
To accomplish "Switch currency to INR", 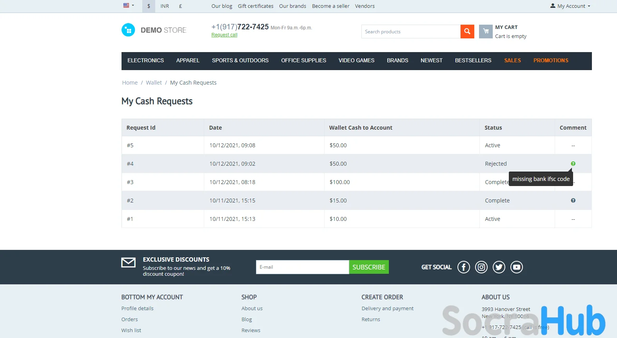I will (165, 6).
